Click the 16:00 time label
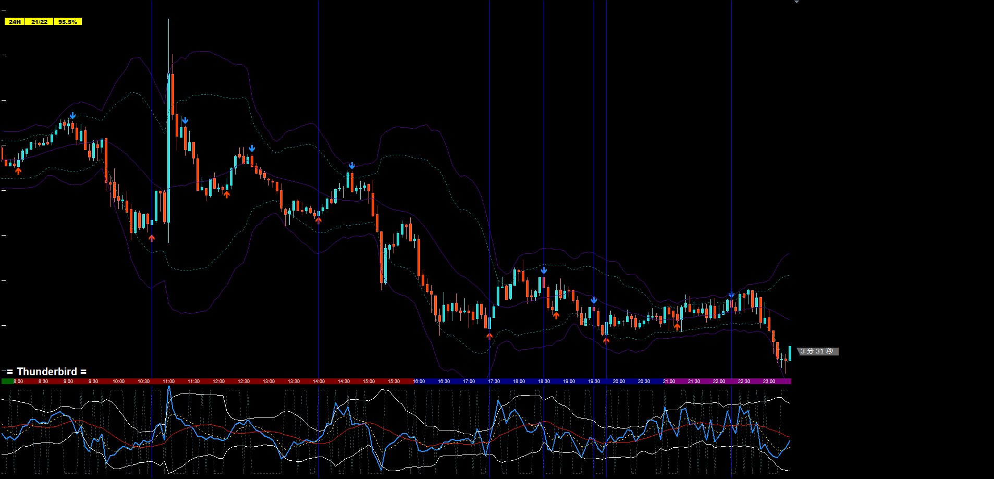This screenshot has width=994, height=479. click(419, 382)
